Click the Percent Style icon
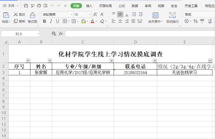215x139 pixels. pyautogui.click(x=195, y=21)
